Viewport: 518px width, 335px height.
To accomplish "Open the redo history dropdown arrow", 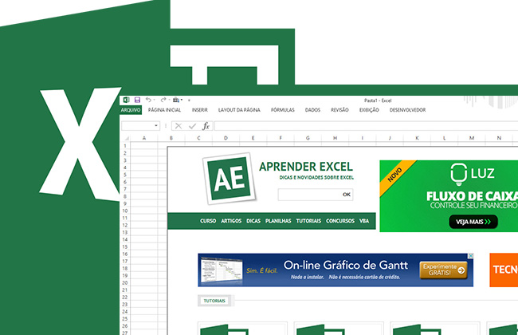I will tap(169, 100).
